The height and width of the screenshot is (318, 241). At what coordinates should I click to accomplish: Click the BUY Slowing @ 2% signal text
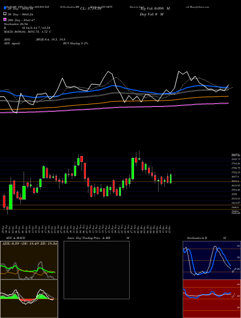point(76,43)
